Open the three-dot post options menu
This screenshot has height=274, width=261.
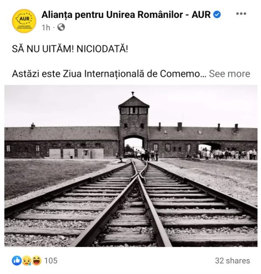(241, 14)
